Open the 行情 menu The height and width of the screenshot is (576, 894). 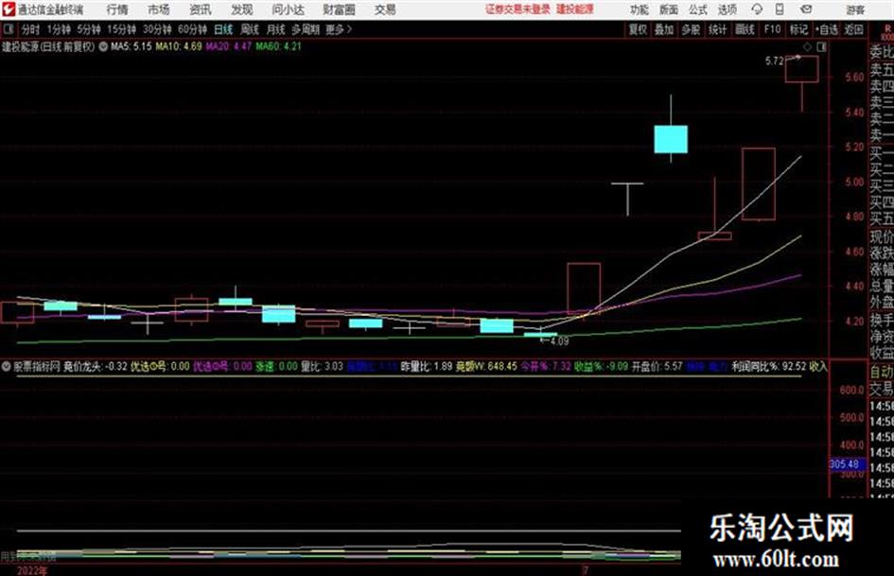tap(117, 9)
